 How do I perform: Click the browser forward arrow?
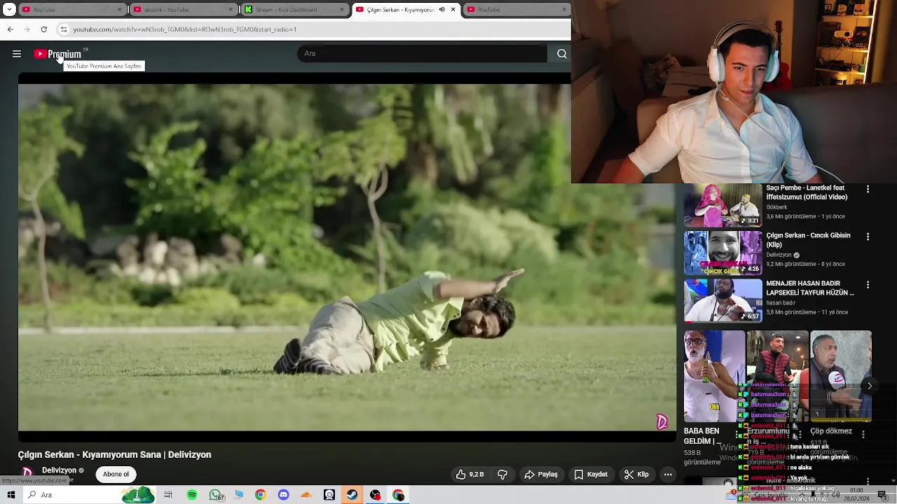[27, 29]
